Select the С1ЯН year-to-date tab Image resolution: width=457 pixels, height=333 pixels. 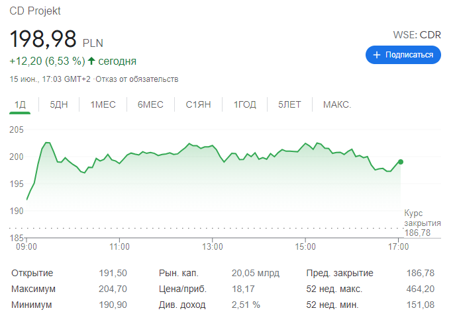198,104
